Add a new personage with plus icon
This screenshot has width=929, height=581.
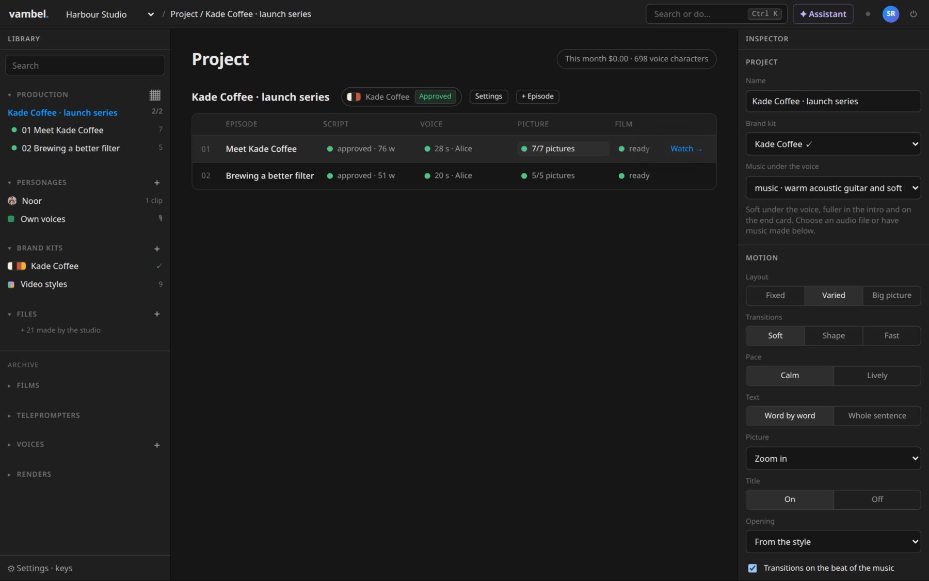point(157,183)
